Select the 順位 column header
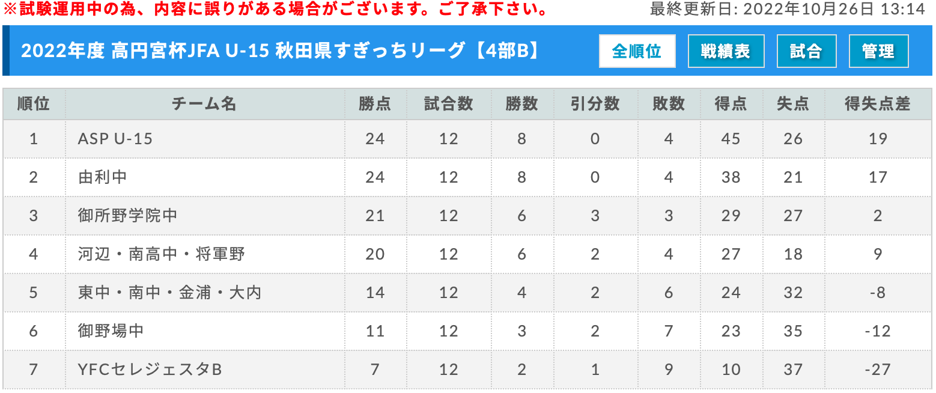This screenshot has width=936, height=393. pyautogui.click(x=34, y=104)
